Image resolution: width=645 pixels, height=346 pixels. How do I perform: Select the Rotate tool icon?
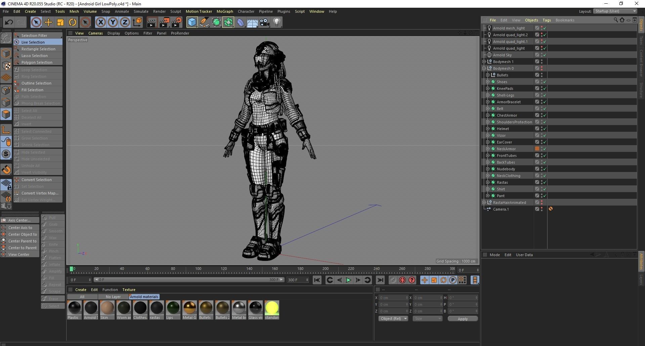73,22
